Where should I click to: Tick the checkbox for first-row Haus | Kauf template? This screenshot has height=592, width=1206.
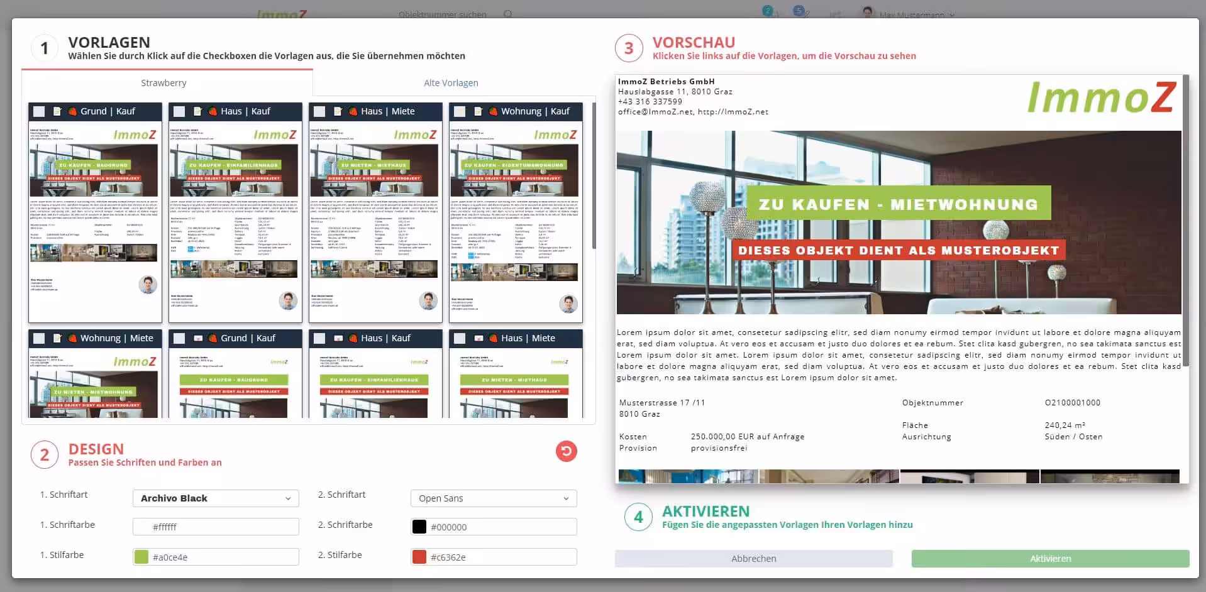[x=179, y=111]
